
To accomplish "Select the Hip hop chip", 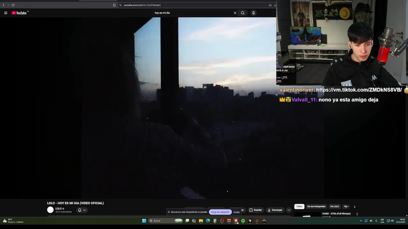I will [346, 206].
